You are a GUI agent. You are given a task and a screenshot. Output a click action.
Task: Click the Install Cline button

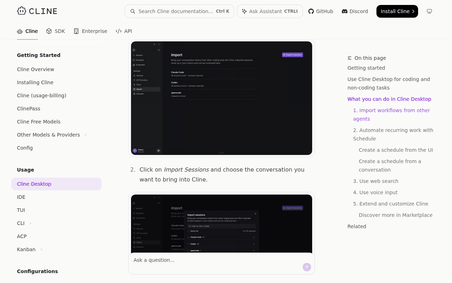397,11
